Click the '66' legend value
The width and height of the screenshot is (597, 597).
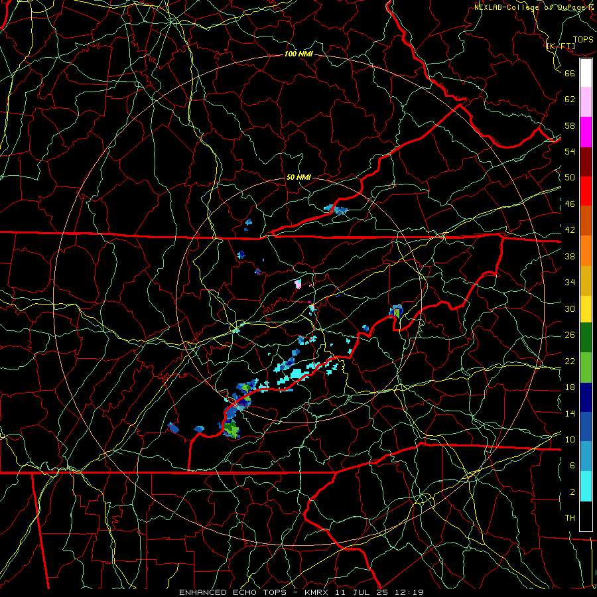[x=570, y=73]
